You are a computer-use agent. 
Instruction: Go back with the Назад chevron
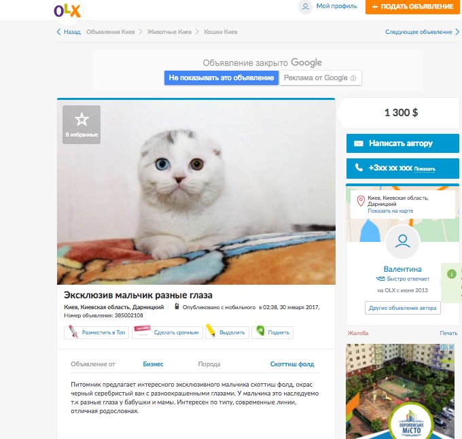point(58,32)
